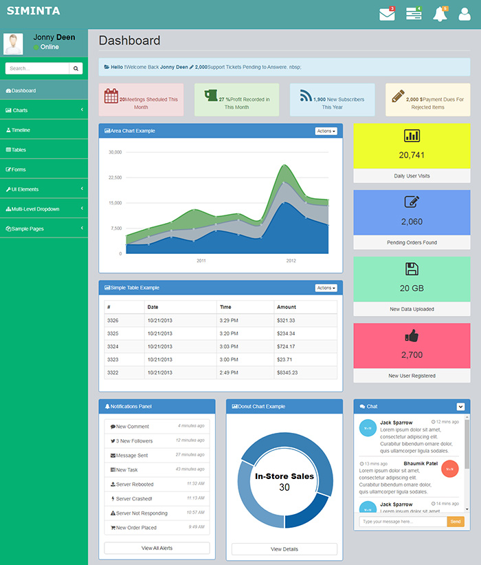Click the Daily User Visits footer
The height and width of the screenshot is (565, 481).
(x=412, y=176)
